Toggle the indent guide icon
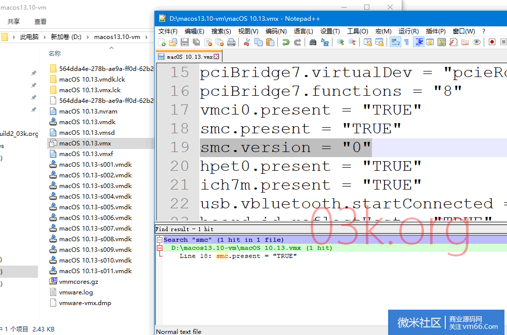 419,42
